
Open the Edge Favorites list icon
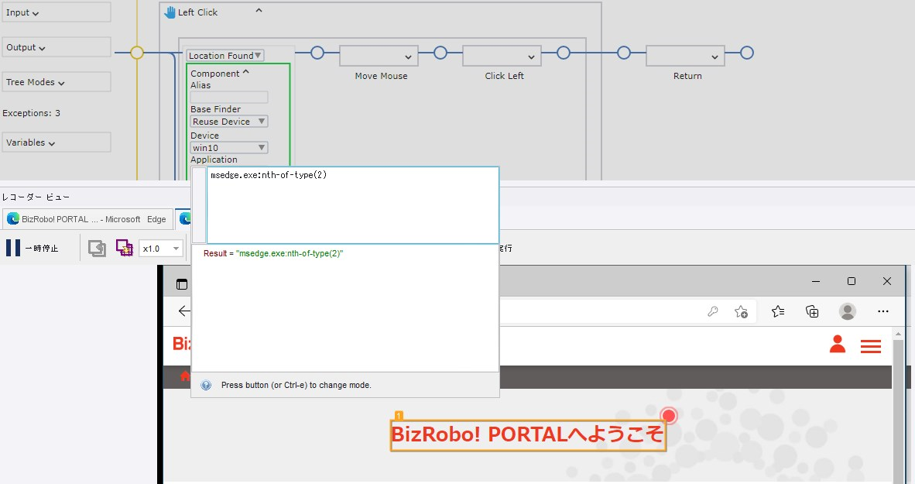(x=778, y=311)
